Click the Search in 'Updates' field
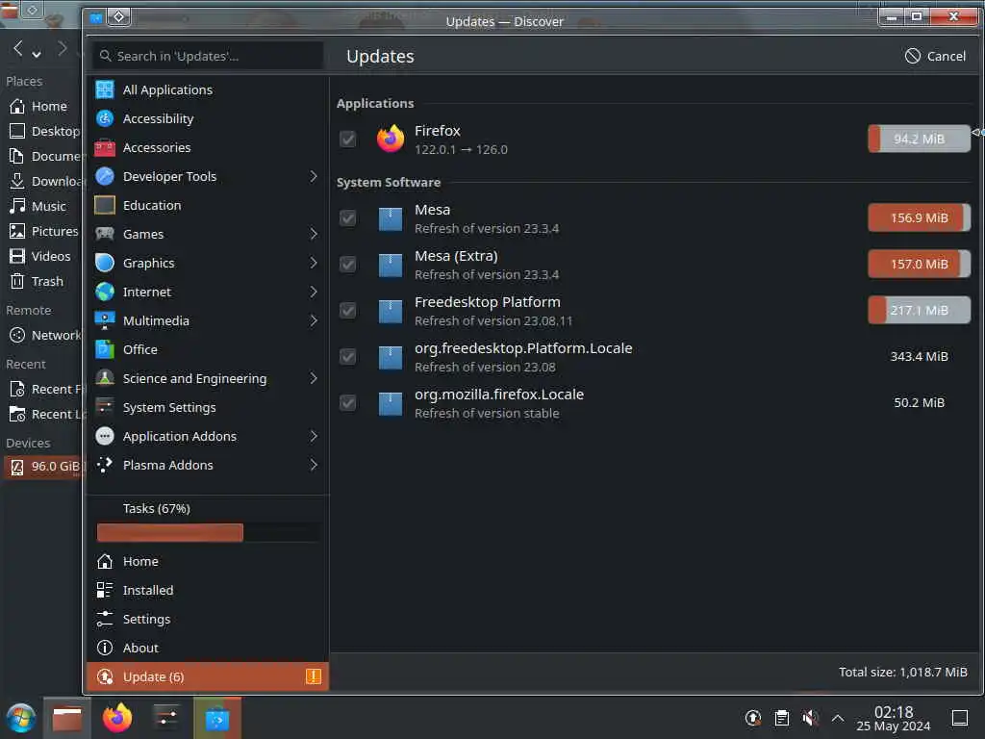 click(208, 56)
